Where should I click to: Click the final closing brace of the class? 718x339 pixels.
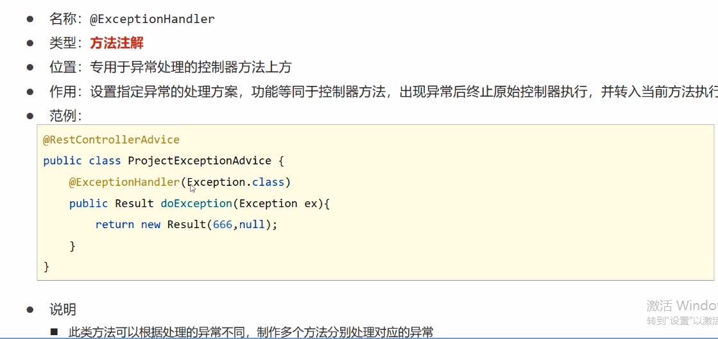coord(46,266)
